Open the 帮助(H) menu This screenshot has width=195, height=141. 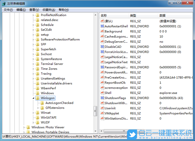tap(63, 10)
